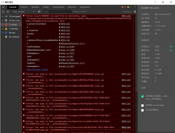Screen dimensions: 175x133
Task: Open console settings gear icon
Action: [135, 12]
